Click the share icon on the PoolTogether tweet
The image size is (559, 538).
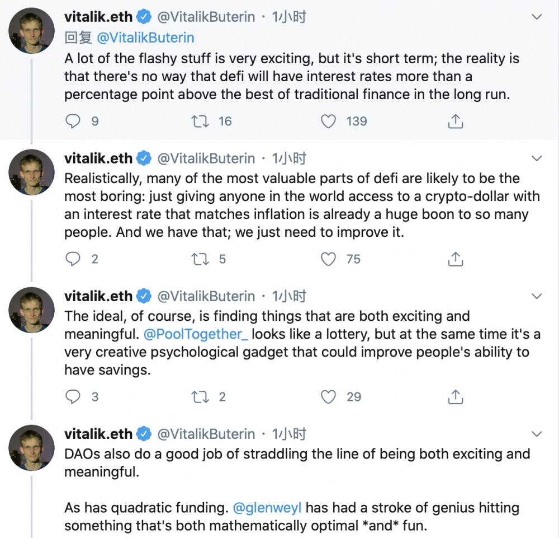click(x=455, y=397)
